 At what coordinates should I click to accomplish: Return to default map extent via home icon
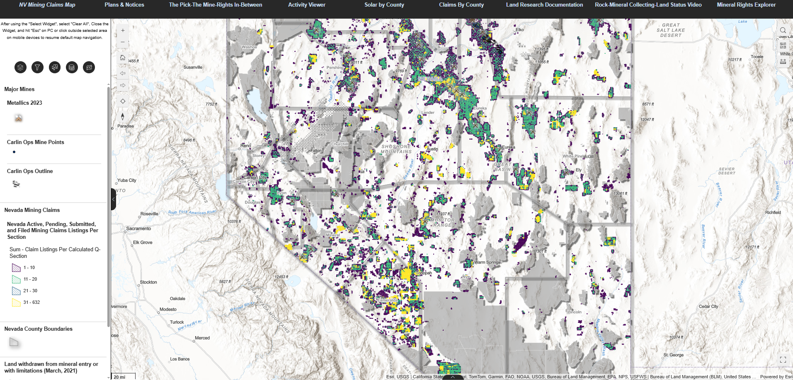point(123,58)
